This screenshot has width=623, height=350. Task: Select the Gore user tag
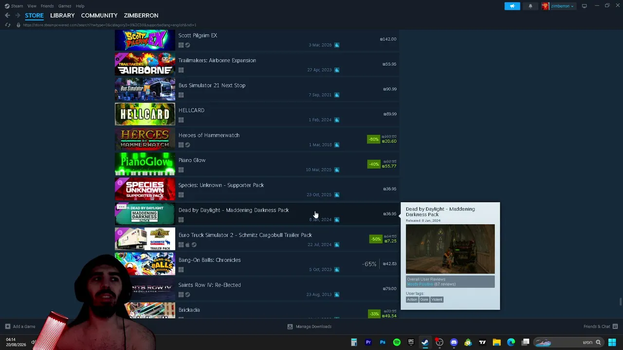tap(424, 299)
